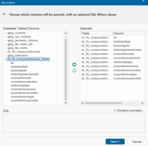Select crossreferencename column in the tree
The image size is (148, 146).
click(x=23, y=89)
